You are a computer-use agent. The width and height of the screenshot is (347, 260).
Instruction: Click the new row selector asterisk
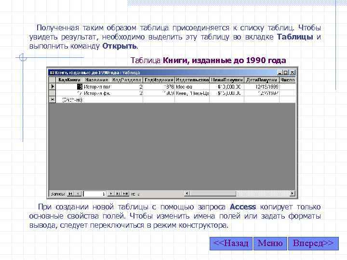coord(52,100)
